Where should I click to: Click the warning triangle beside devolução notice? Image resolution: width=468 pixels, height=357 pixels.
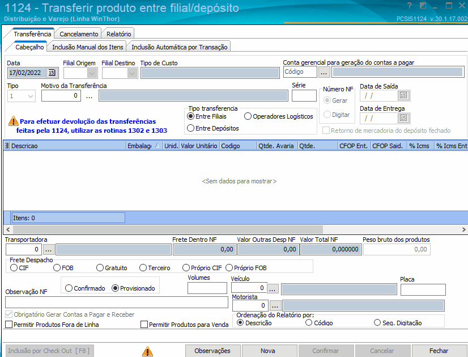(x=13, y=121)
